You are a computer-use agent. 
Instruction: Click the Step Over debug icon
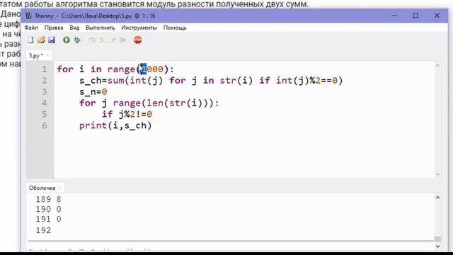(x=92, y=40)
